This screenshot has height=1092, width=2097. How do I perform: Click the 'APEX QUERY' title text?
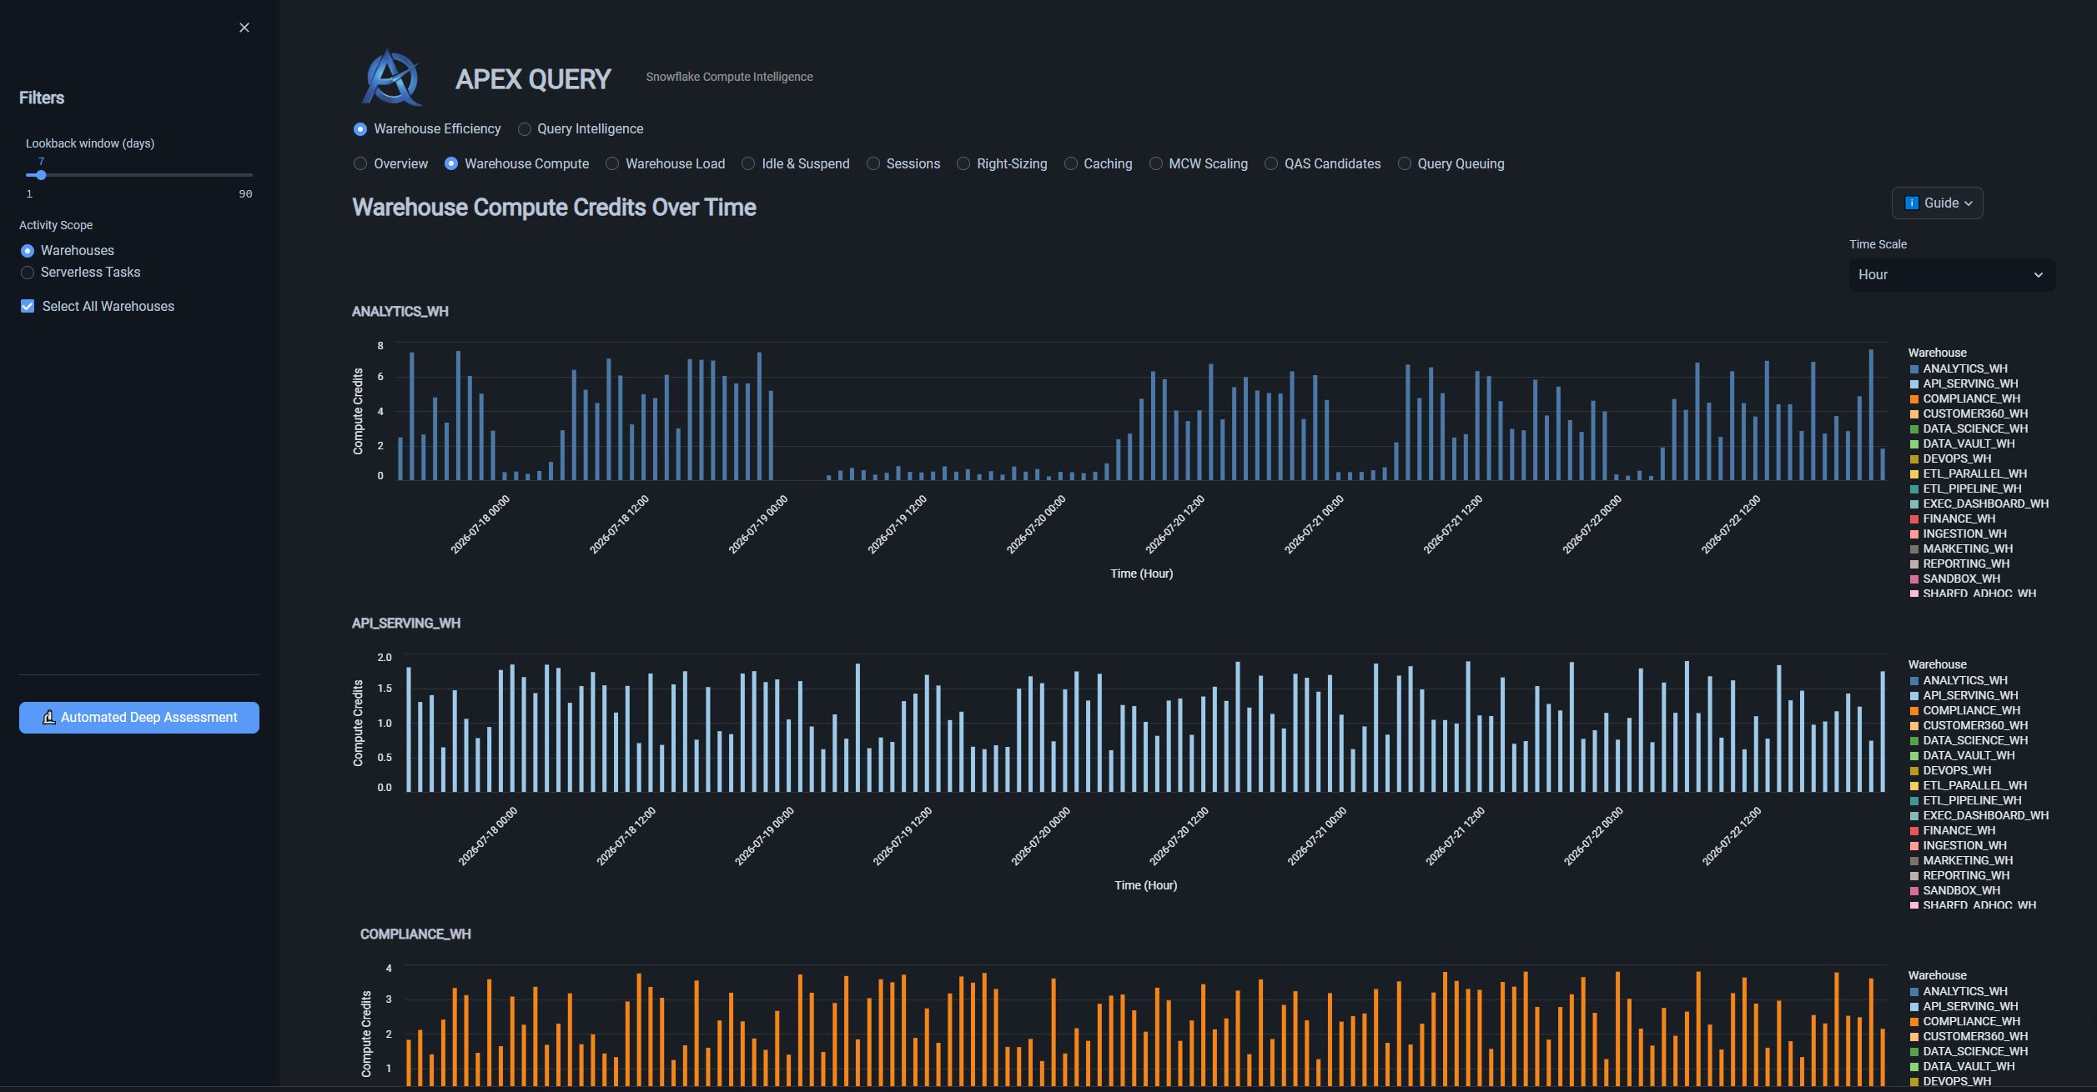(533, 79)
